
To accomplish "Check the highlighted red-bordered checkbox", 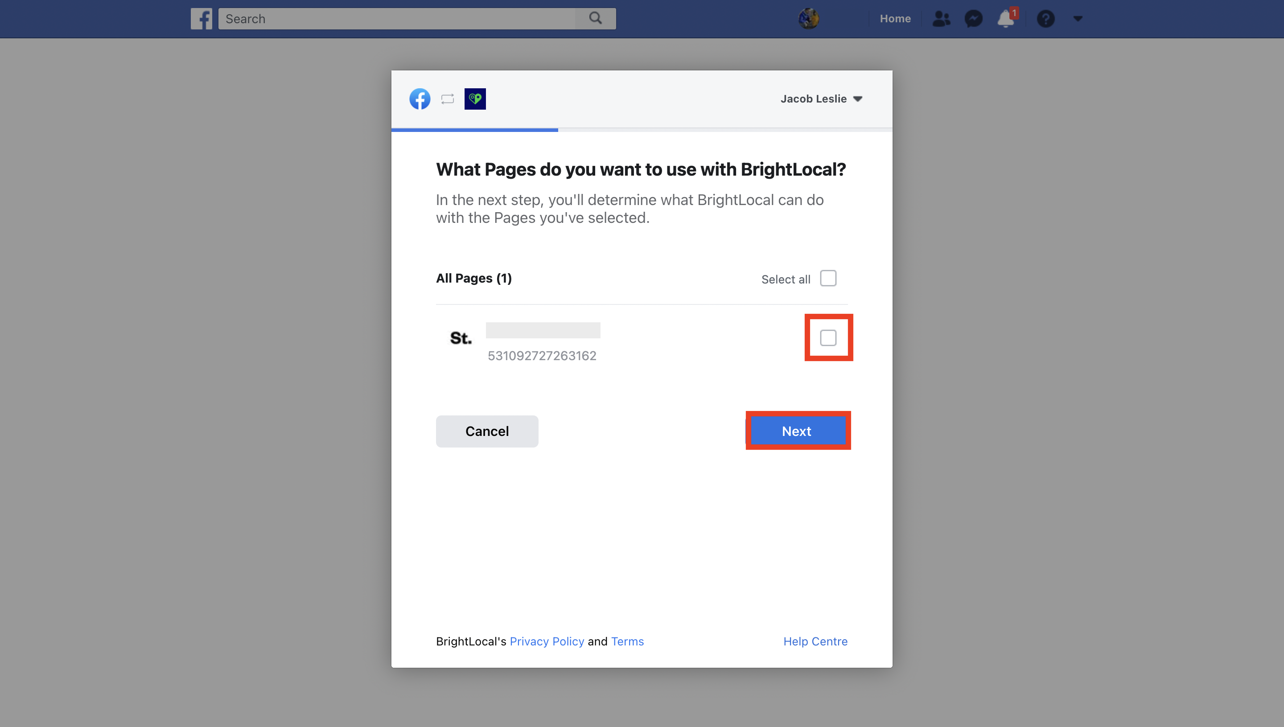I will tap(828, 337).
